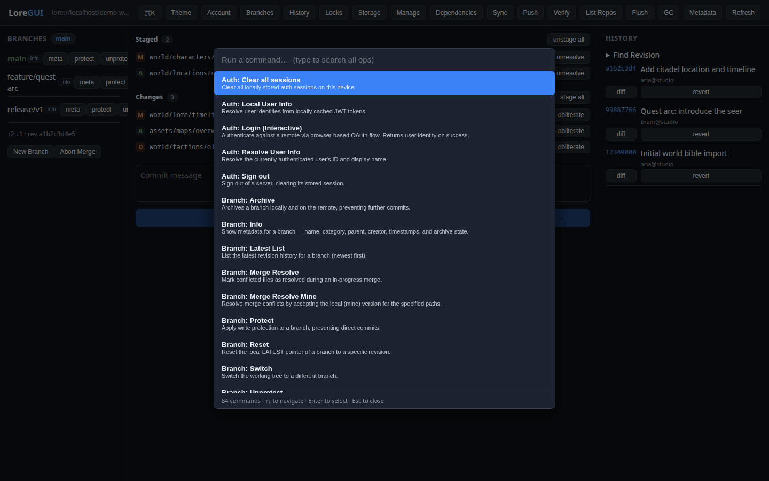Click status badge M of world/characters file
This screenshot has width=769, height=481.
(140, 57)
